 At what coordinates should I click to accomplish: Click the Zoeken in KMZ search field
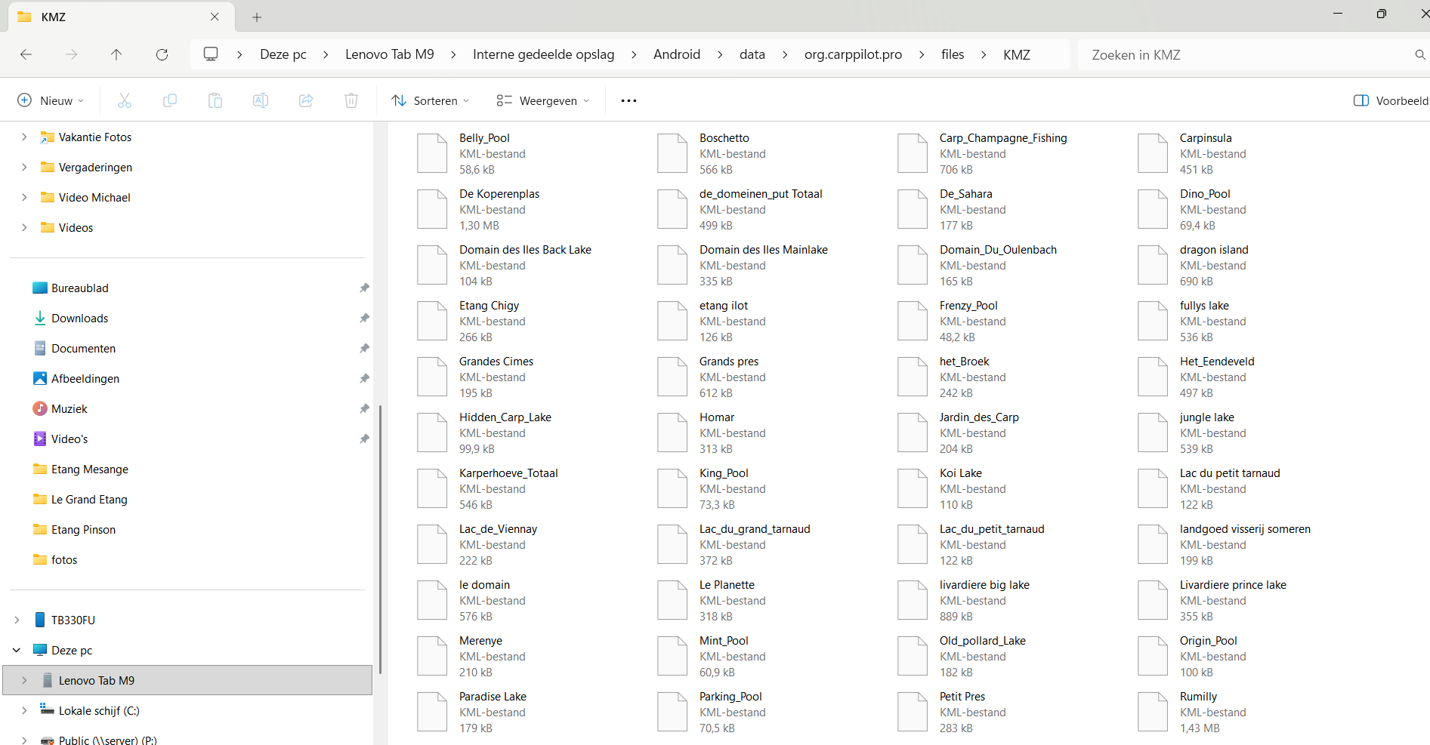click(x=1246, y=54)
